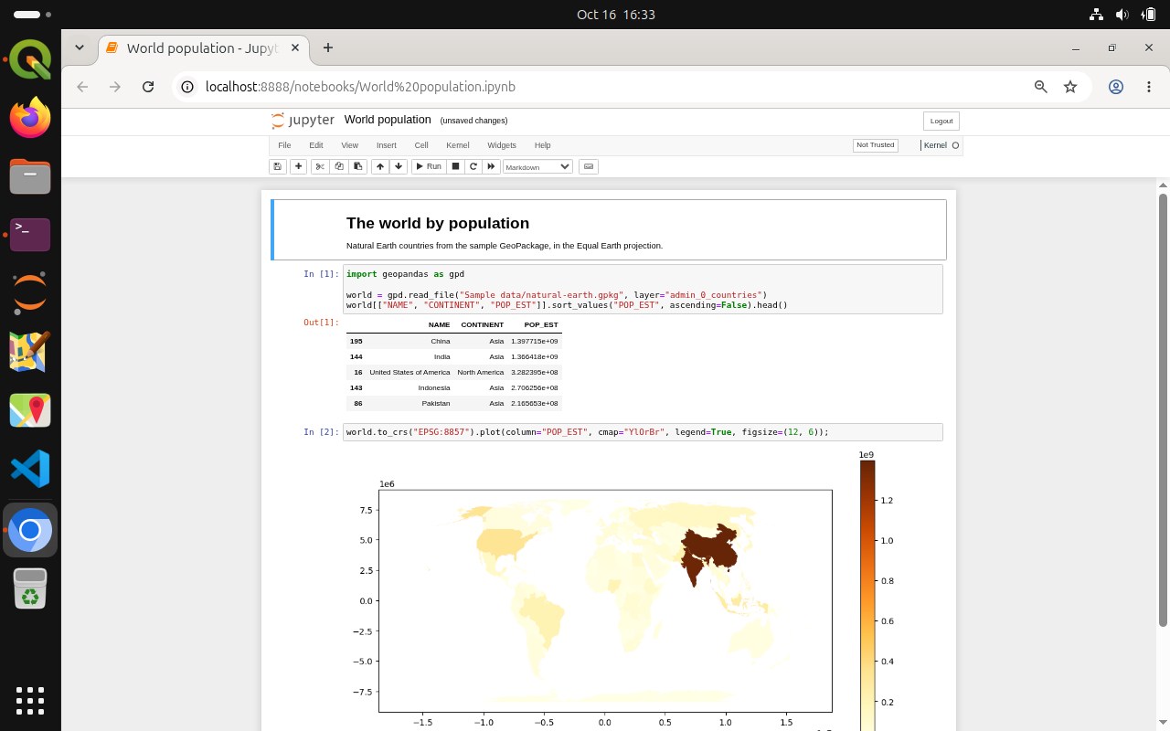
Task: Restart the kernel with the circular arrow icon
Action: click(x=473, y=166)
